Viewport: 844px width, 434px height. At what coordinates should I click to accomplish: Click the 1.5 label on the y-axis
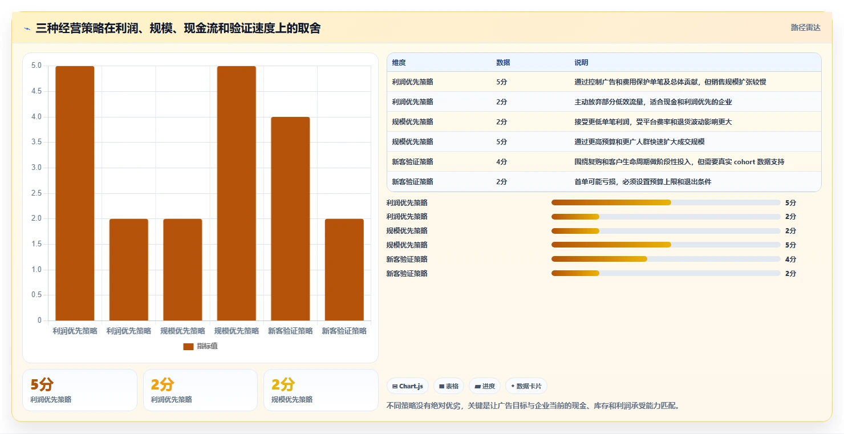pos(36,244)
